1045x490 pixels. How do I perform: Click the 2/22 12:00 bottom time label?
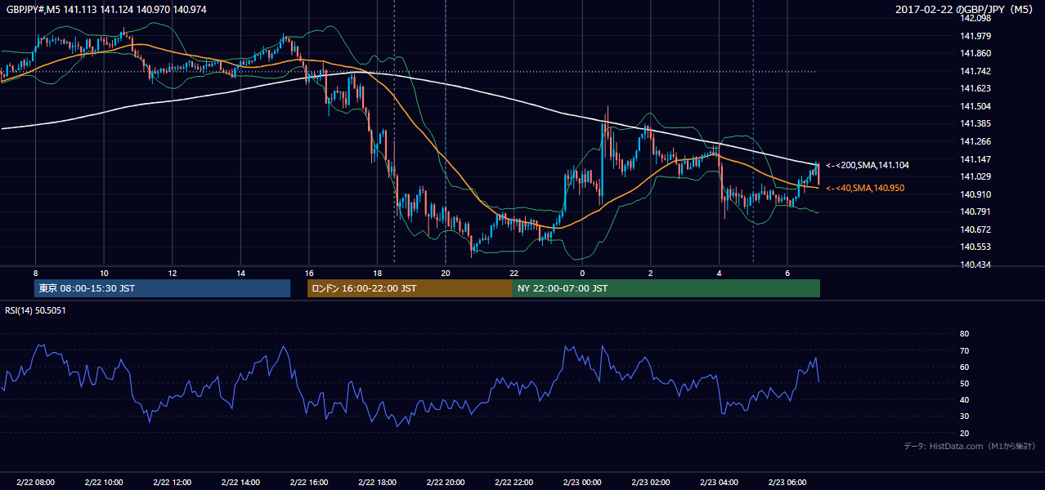(x=172, y=482)
